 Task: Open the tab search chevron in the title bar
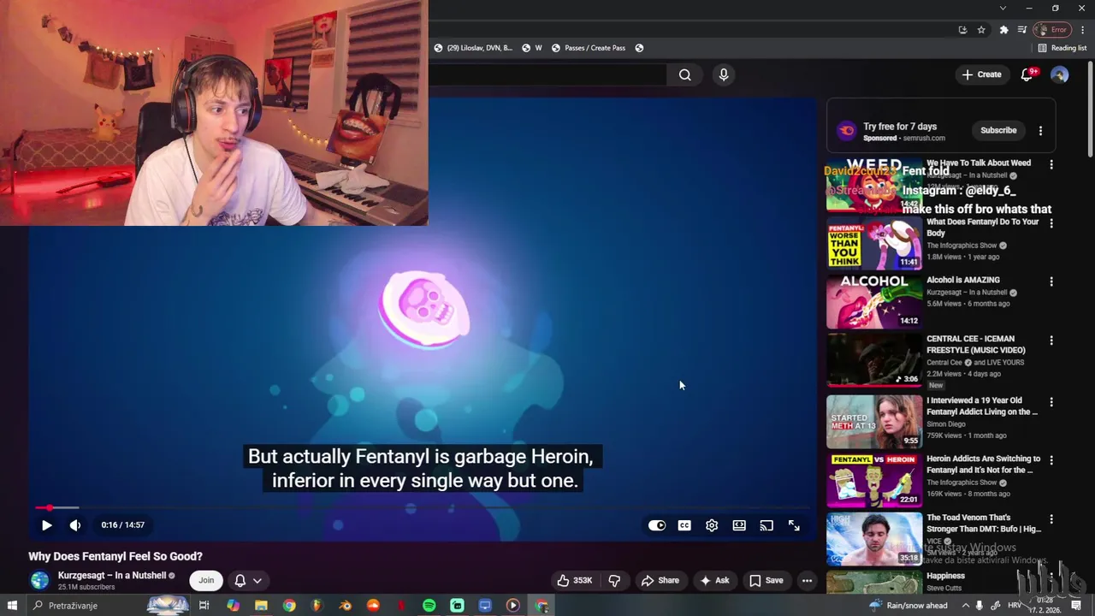pyautogui.click(x=1003, y=9)
